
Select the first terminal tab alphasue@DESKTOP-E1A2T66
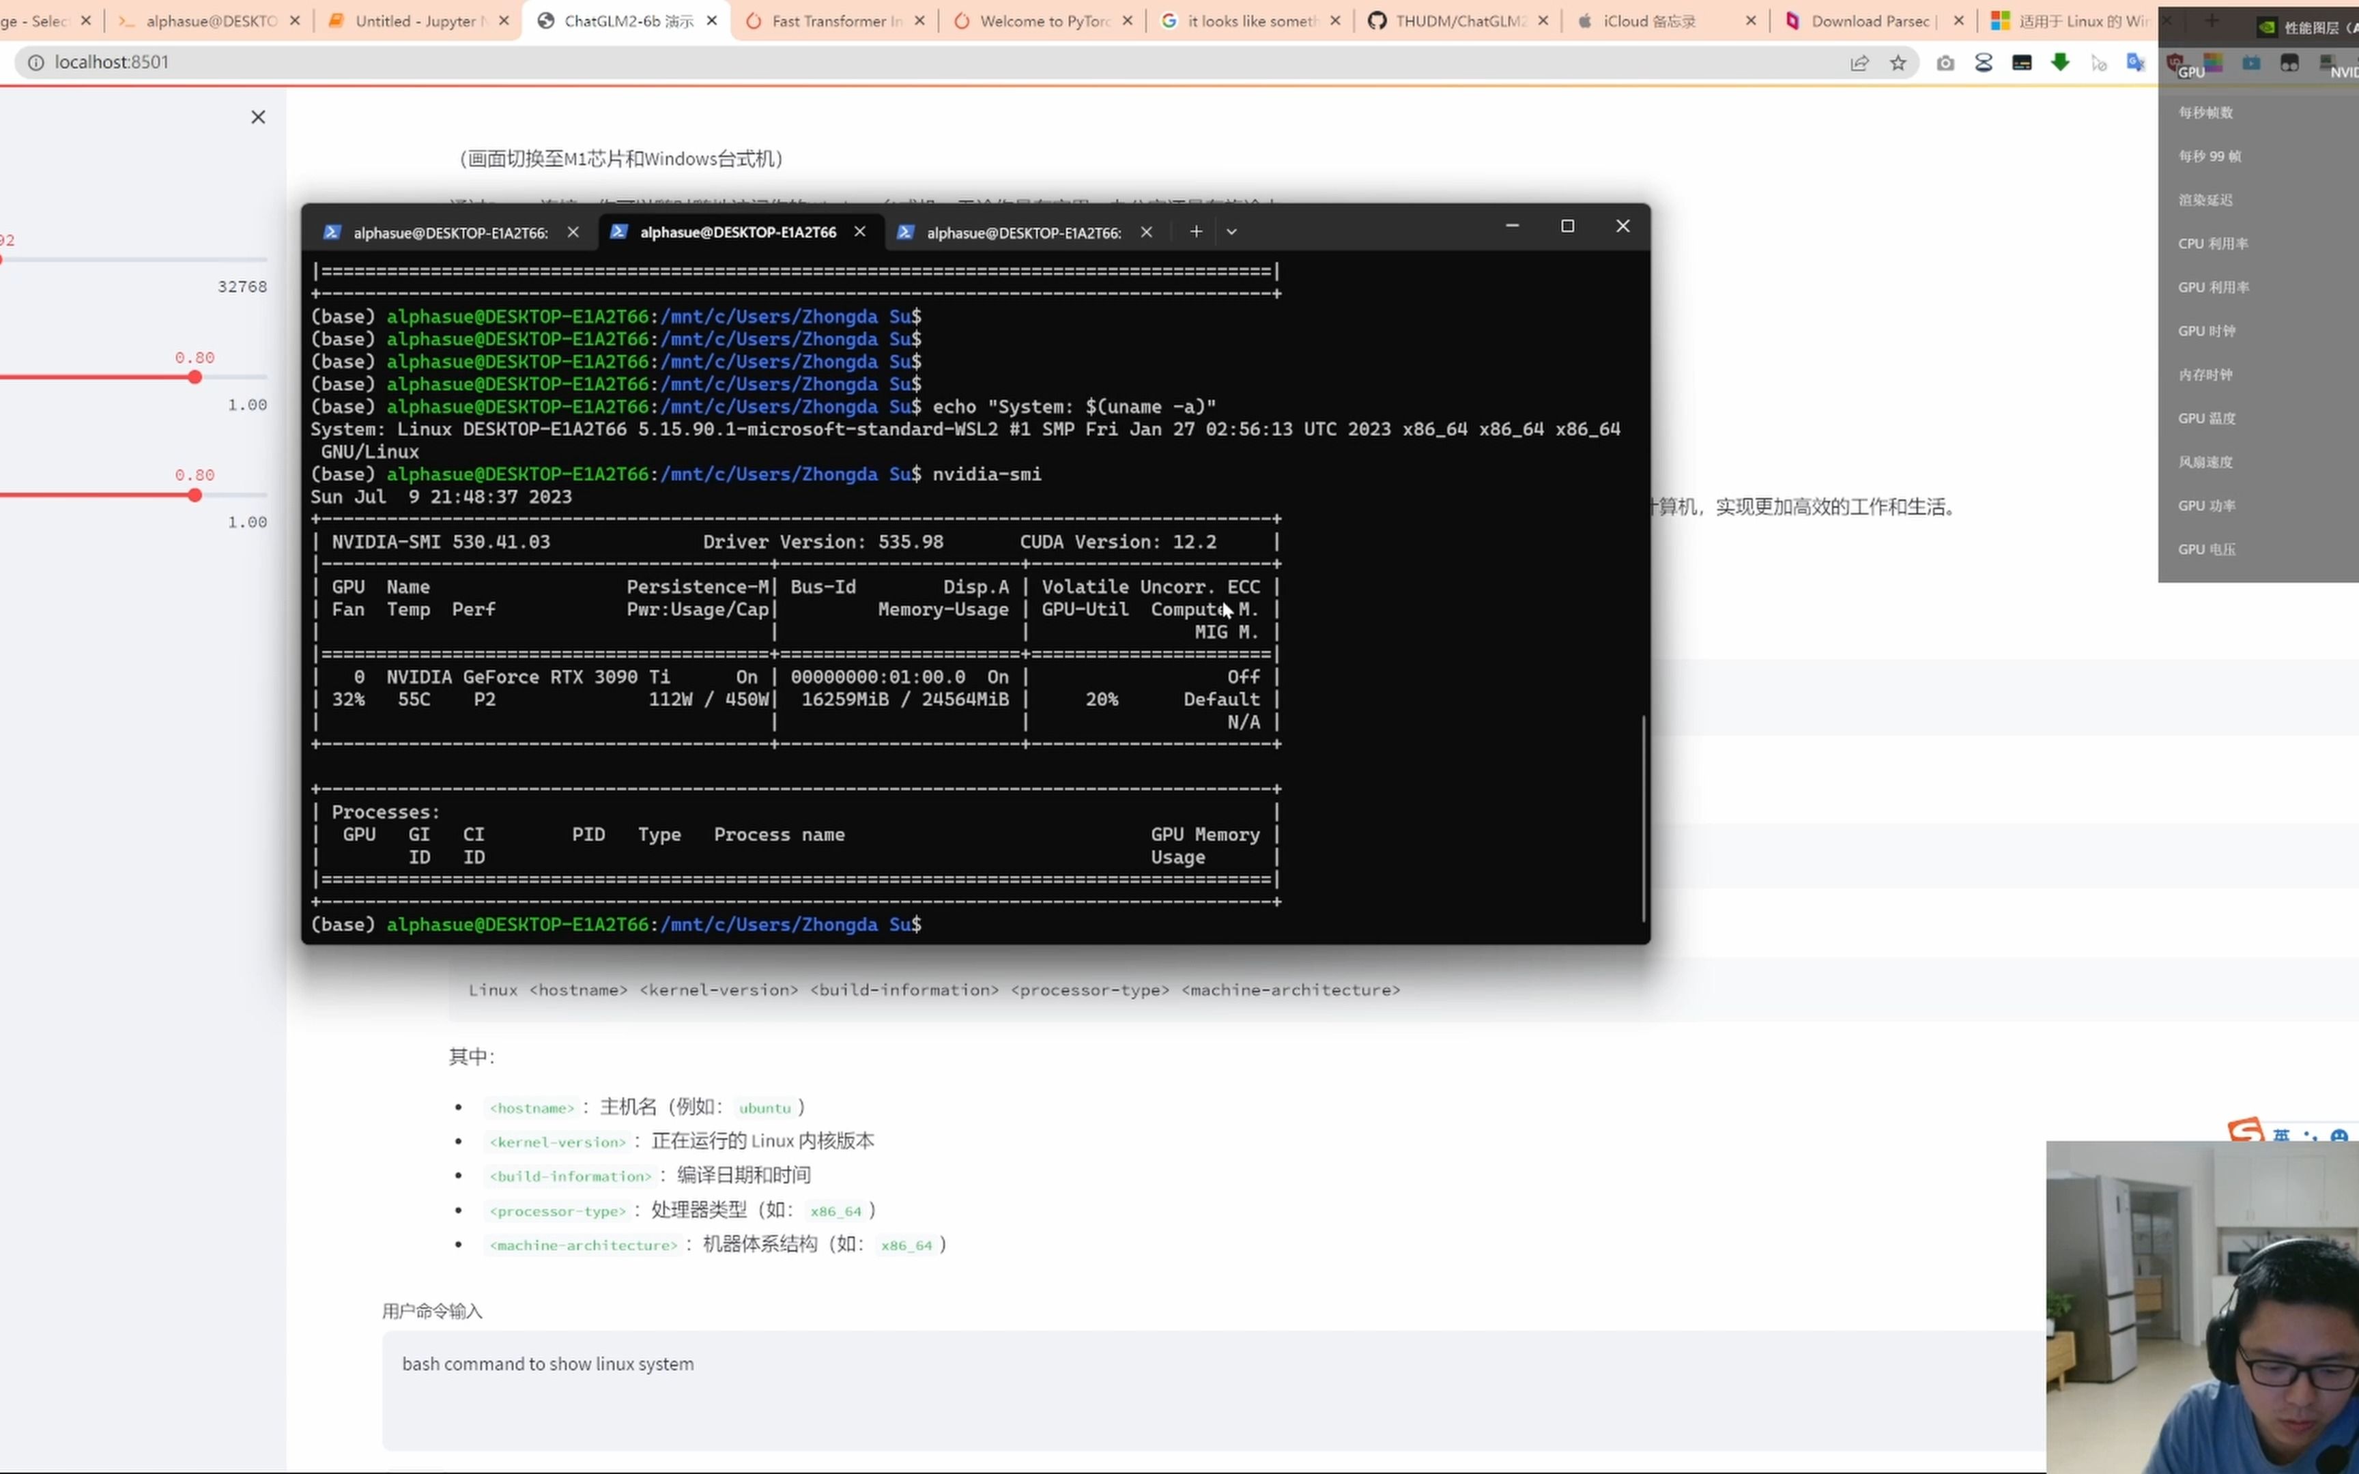click(449, 233)
